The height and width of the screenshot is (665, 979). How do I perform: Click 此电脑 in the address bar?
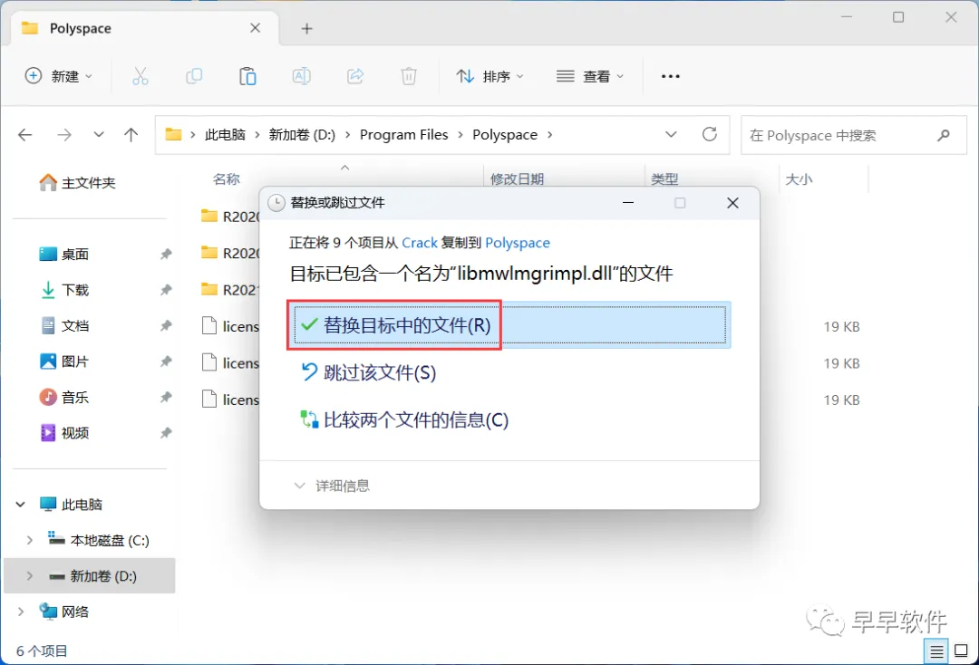pyautogui.click(x=225, y=135)
